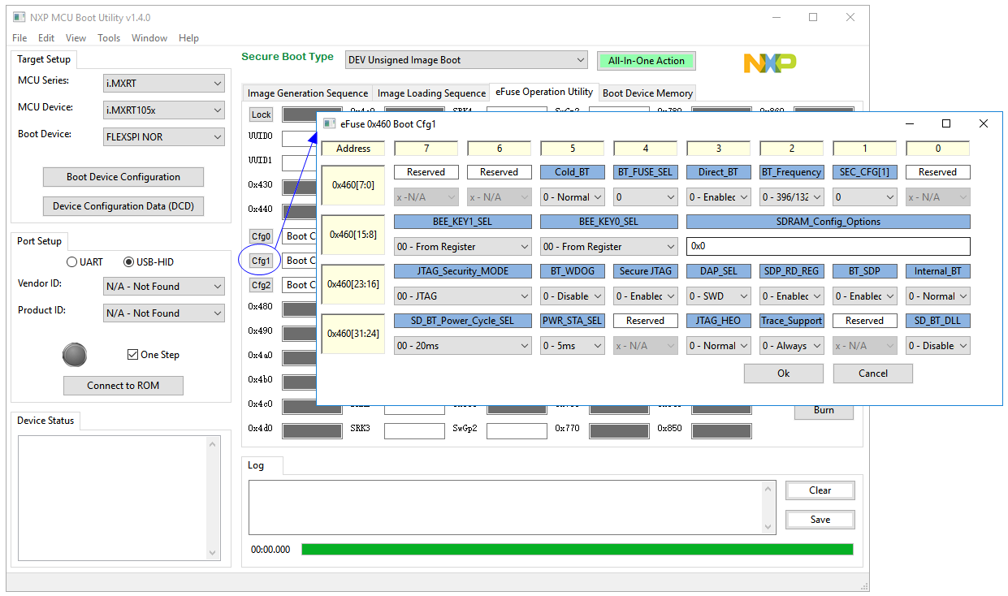Click the Boot Device Configuration button
This screenshot has height=596, width=1008.
(x=123, y=177)
